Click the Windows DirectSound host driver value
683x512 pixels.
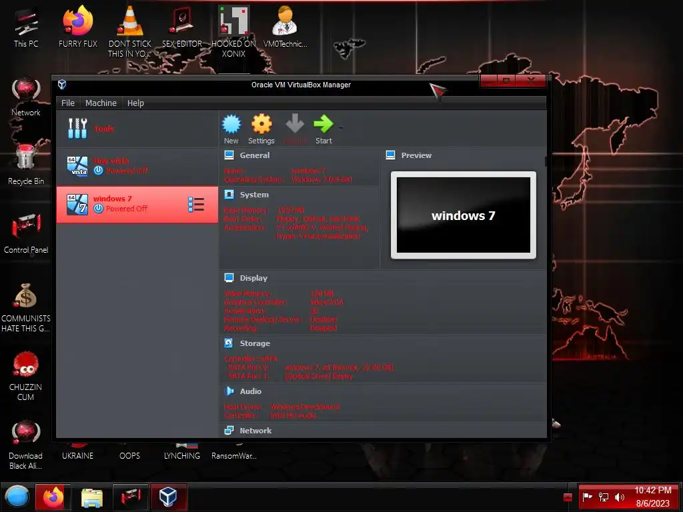(305, 407)
